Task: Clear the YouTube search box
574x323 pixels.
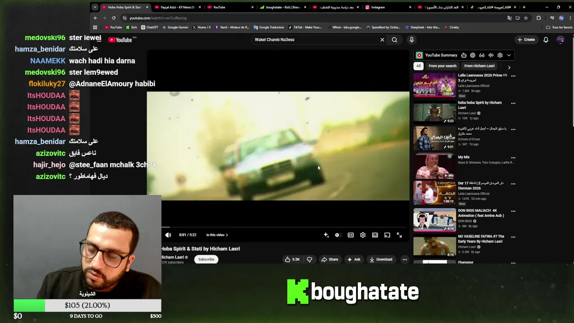Action: pos(382,39)
